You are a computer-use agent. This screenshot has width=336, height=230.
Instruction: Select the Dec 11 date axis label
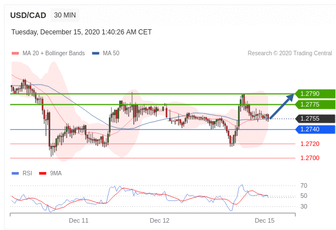point(78,220)
